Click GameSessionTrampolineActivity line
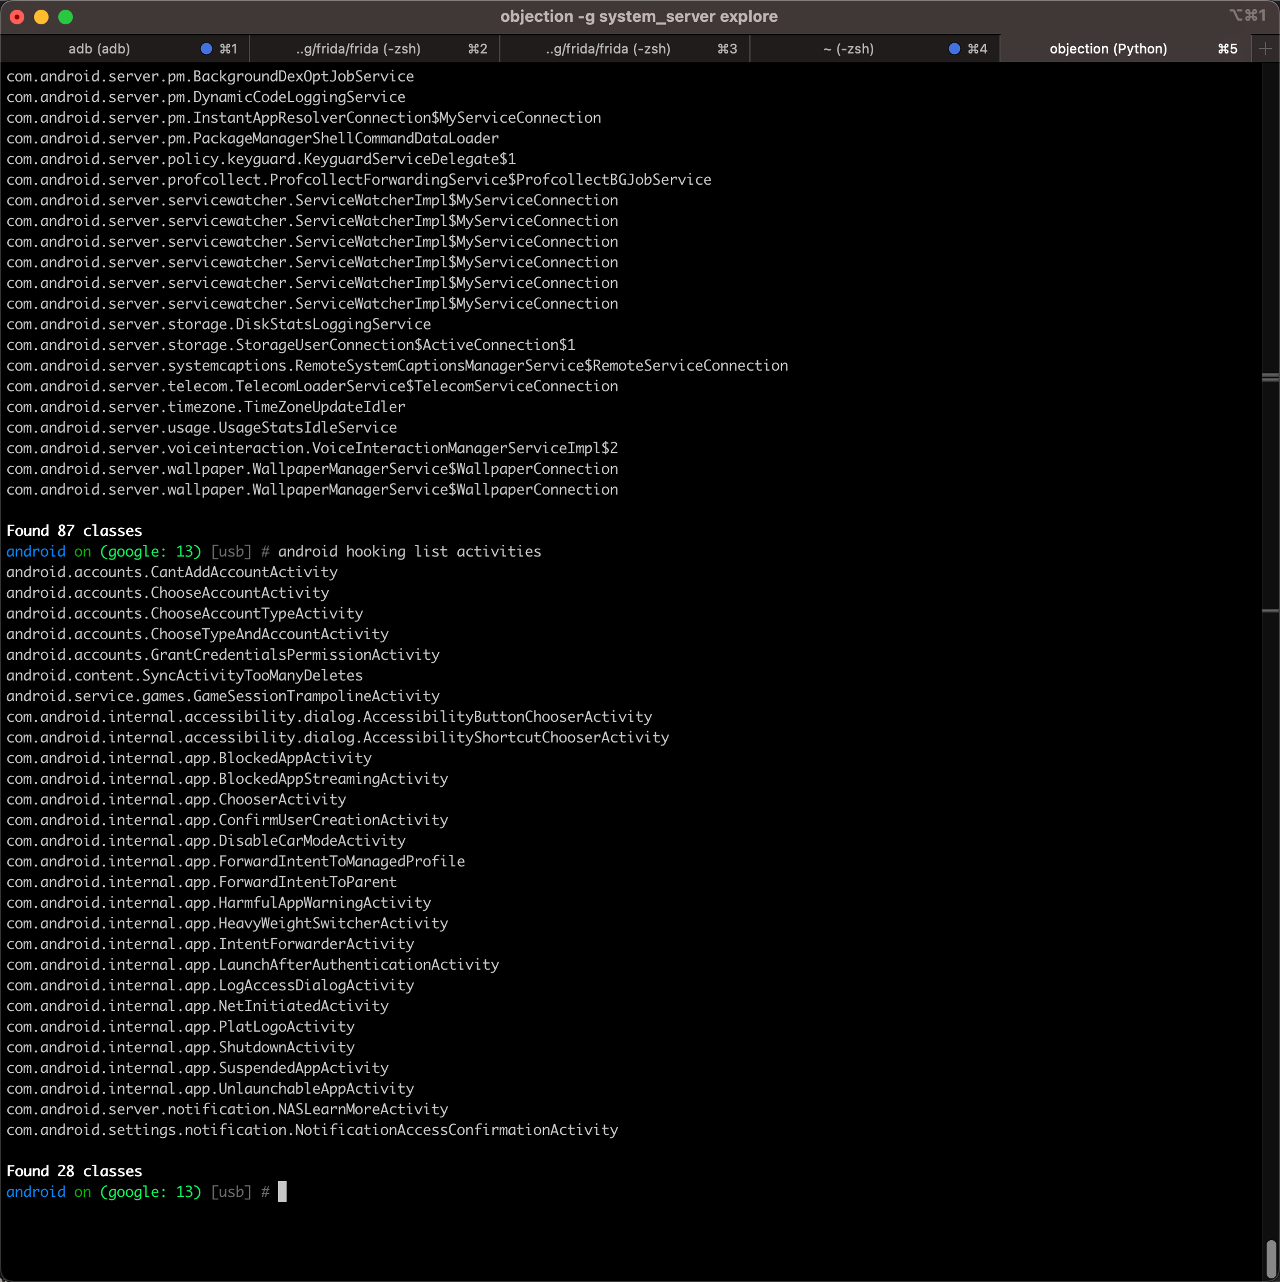Screen dimensions: 1280x1282 (223, 696)
